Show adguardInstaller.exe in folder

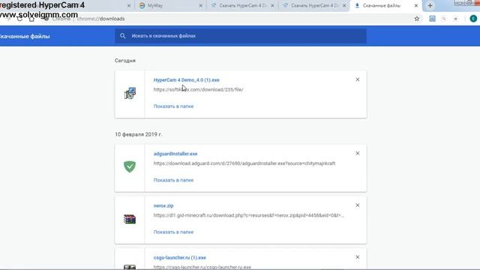tap(173, 180)
